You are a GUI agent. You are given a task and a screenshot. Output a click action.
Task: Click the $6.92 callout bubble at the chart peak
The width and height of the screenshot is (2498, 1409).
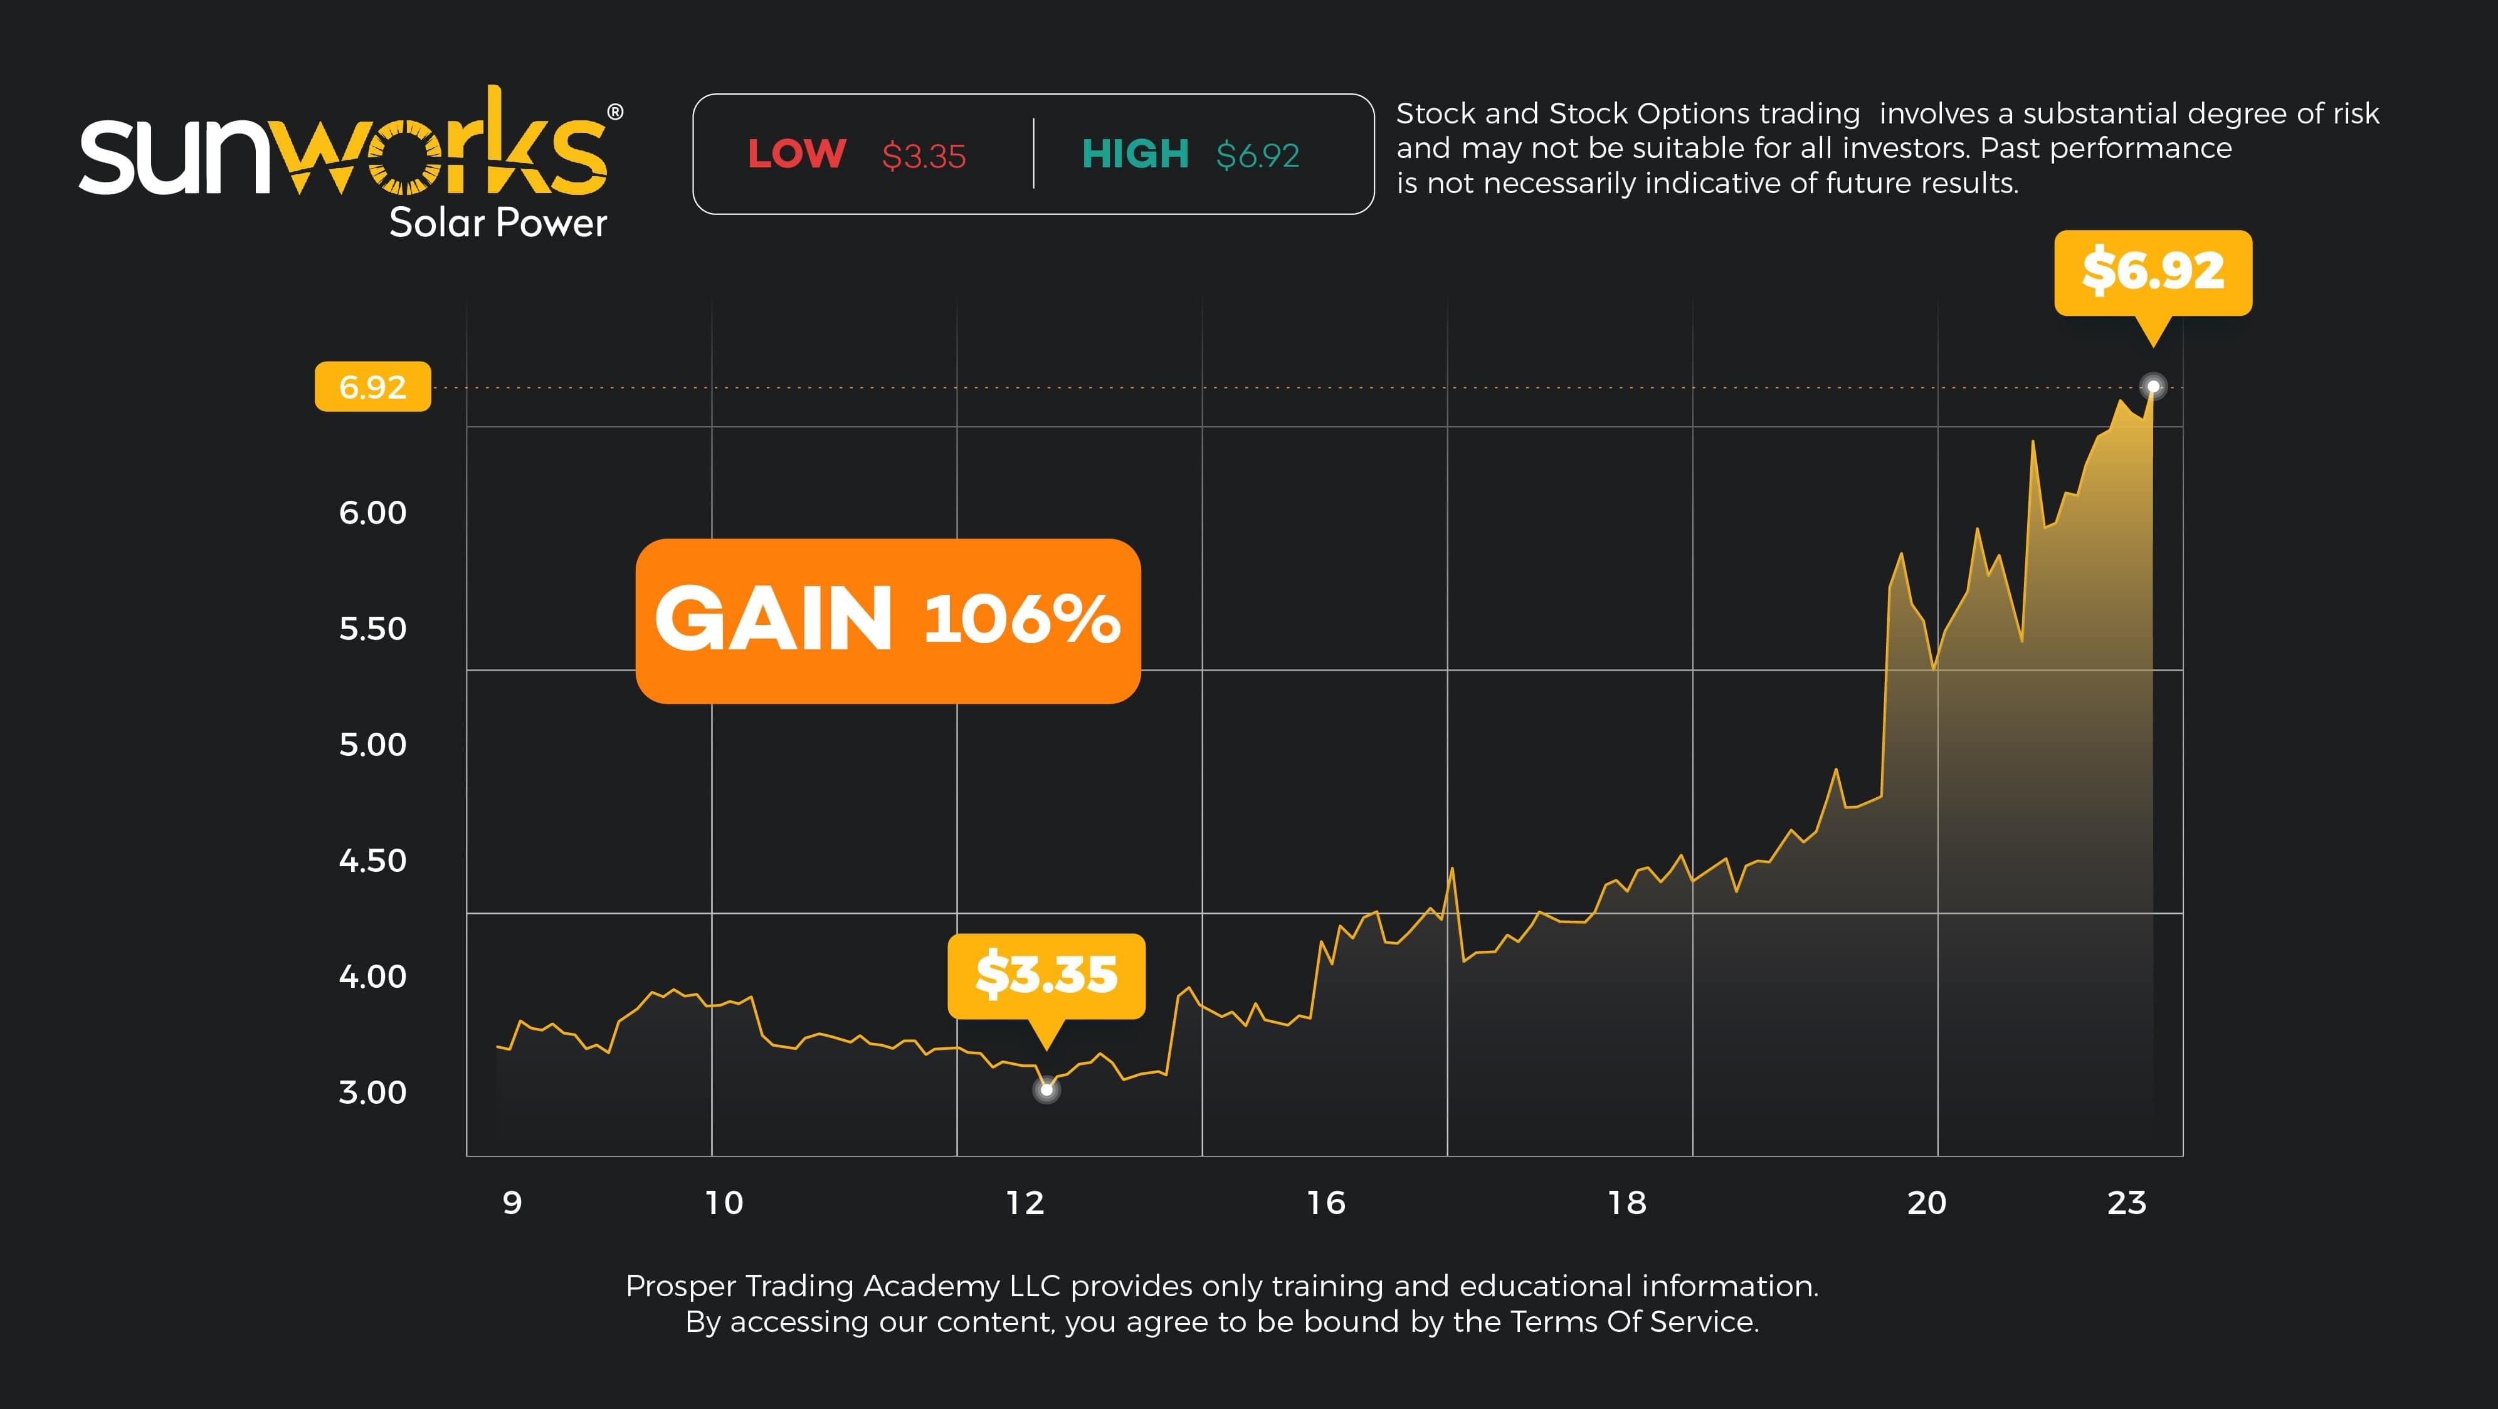tap(2153, 271)
